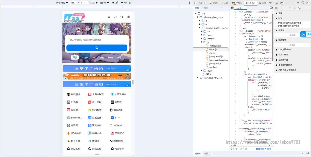Open DevTools customize ellipsis menu
This screenshot has height=157, width=311.
(x=298, y=3)
